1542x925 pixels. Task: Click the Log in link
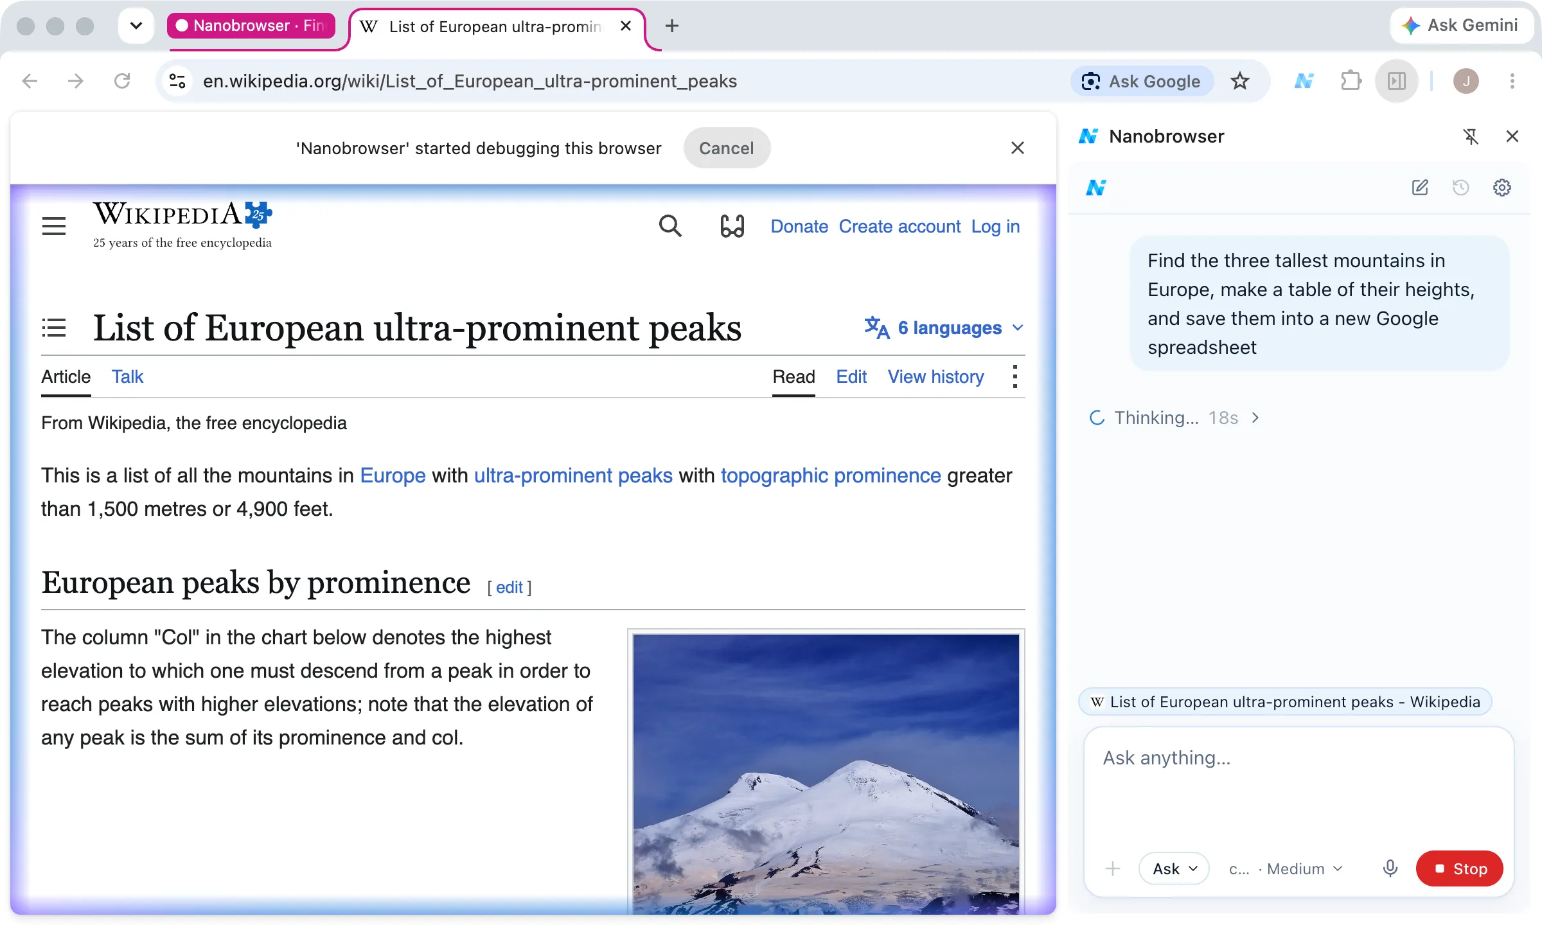pos(995,226)
